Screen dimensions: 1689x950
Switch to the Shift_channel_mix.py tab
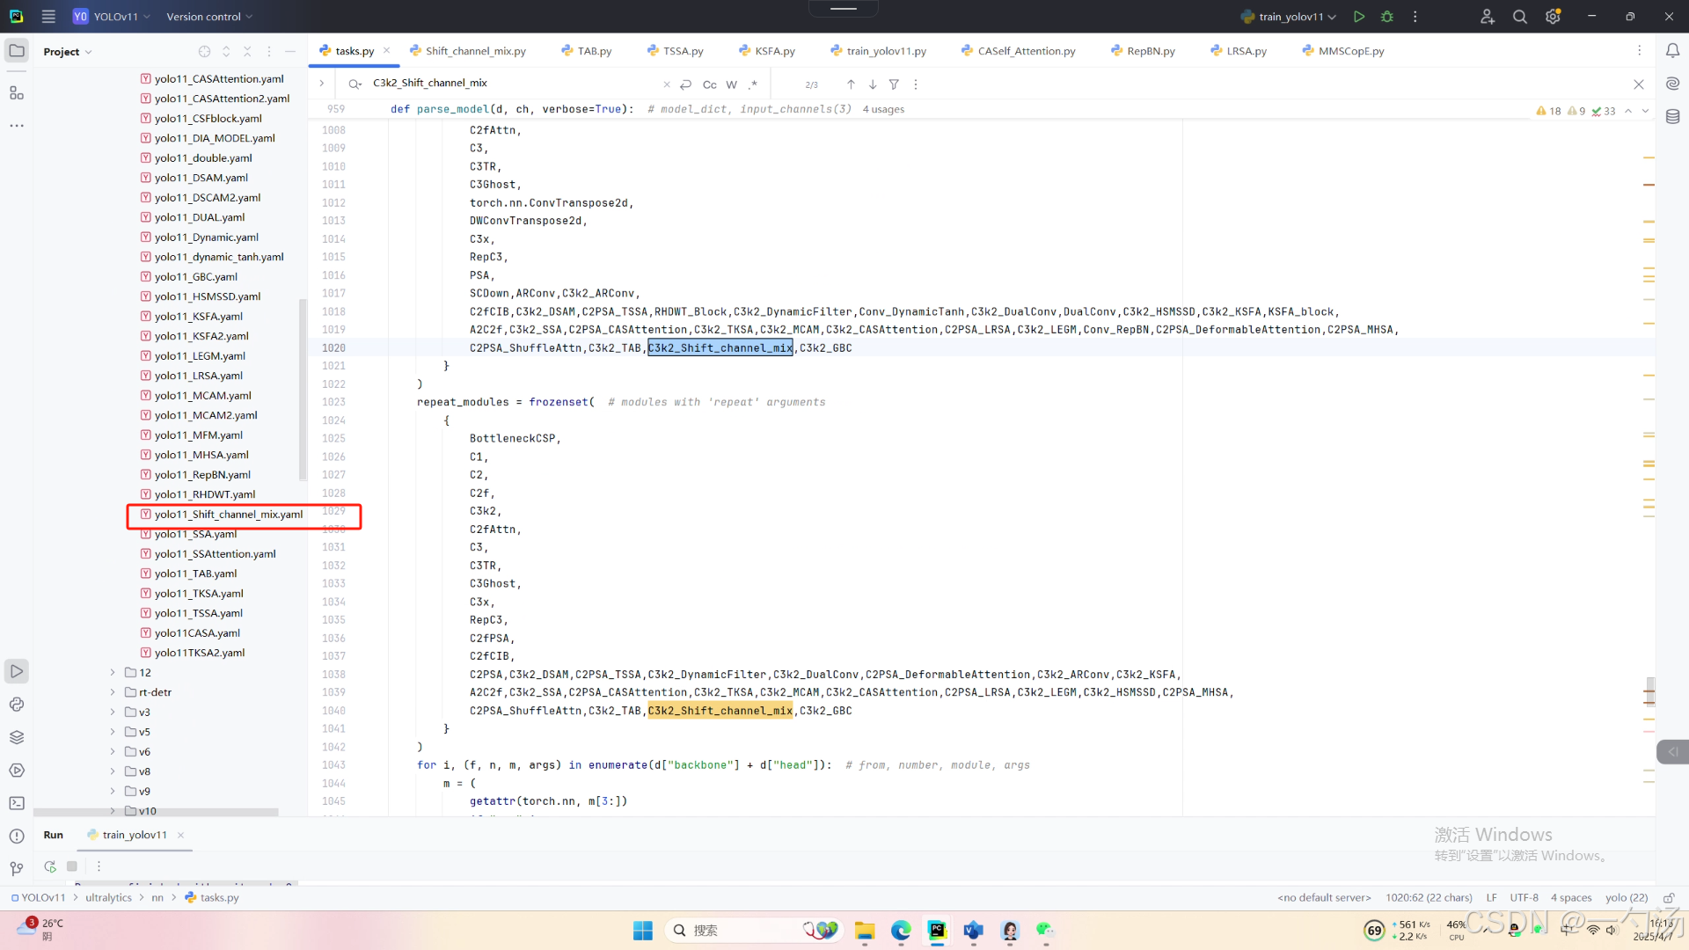475,51
